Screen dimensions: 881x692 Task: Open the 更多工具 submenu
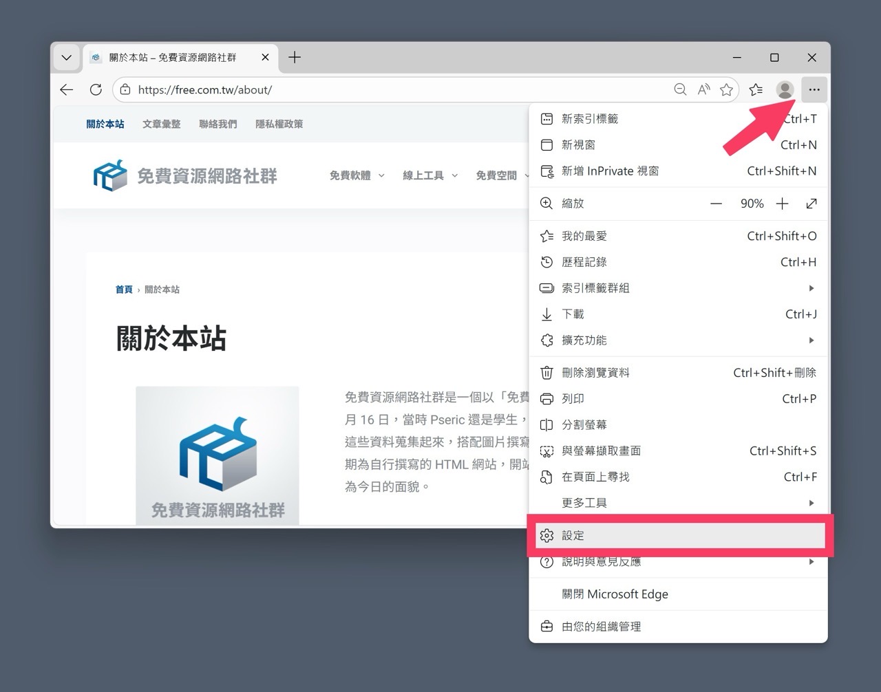(584, 503)
